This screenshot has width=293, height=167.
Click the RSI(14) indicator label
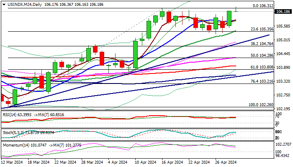coord(10,114)
